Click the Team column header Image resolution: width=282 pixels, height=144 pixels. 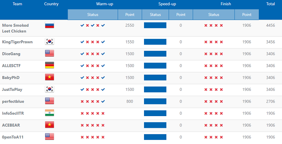[17, 4]
